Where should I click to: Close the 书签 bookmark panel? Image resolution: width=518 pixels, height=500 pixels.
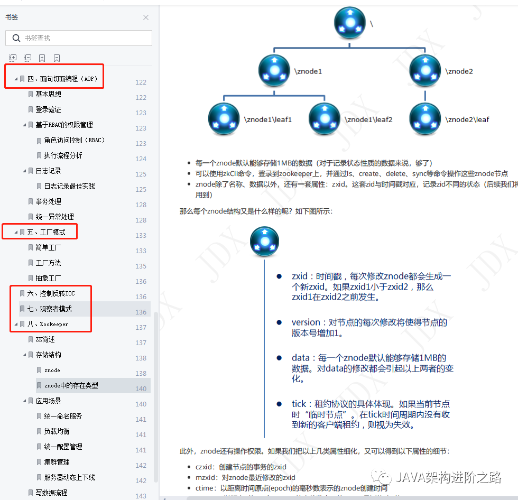[x=146, y=17]
